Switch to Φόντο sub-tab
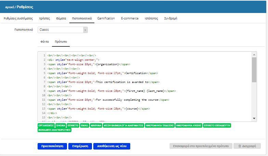 point(44,42)
